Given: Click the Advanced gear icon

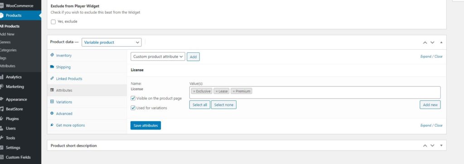Looking at the screenshot, I should 52,113.
